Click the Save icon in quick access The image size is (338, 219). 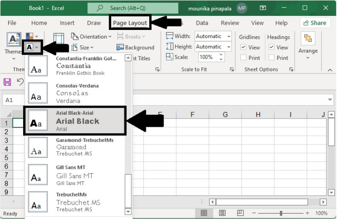point(8,82)
